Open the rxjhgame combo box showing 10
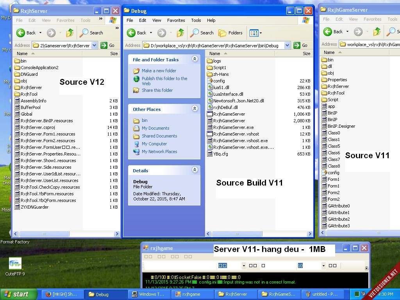The width and height of the screenshot is (400, 300). pyautogui.click(x=323, y=266)
